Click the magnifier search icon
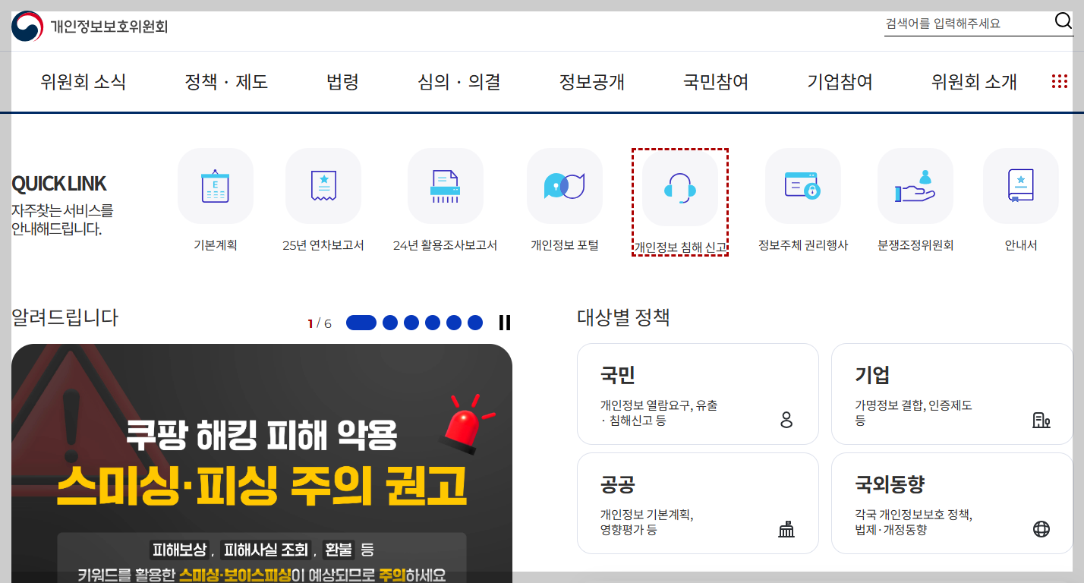The image size is (1084, 583). (1064, 21)
